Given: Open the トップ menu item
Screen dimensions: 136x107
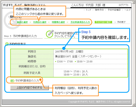Looking at the screenshot, I should pyautogui.click(x=88, y=10).
